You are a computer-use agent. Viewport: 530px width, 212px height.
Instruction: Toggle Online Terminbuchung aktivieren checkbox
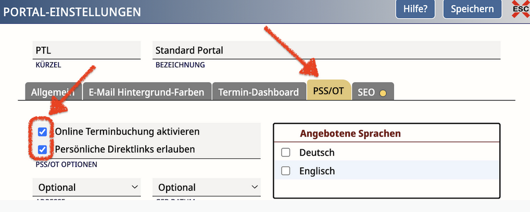point(43,132)
